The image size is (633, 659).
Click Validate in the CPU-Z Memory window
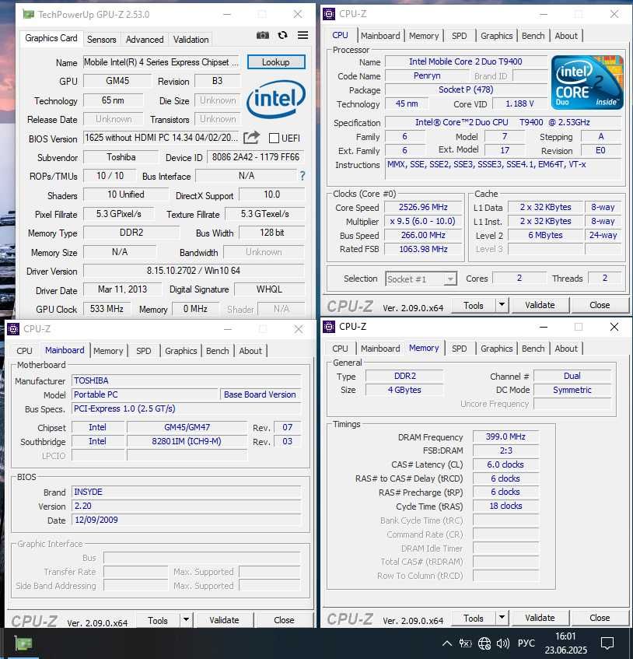540,618
